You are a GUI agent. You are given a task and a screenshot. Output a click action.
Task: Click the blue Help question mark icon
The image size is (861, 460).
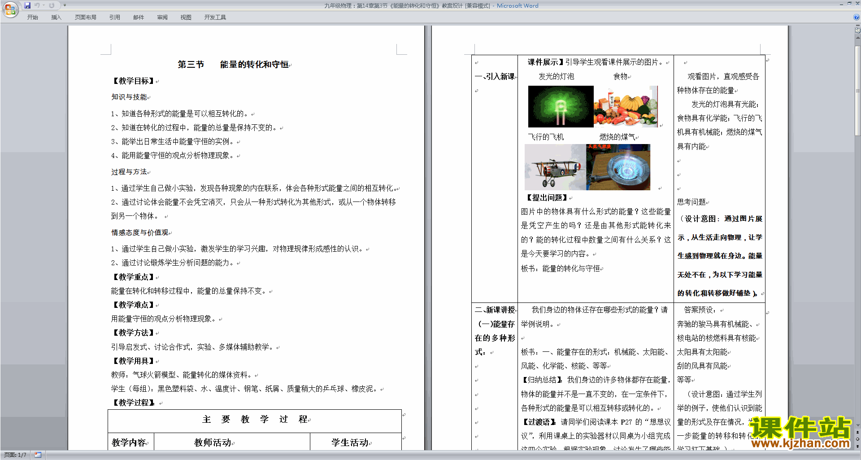(857, 17)
